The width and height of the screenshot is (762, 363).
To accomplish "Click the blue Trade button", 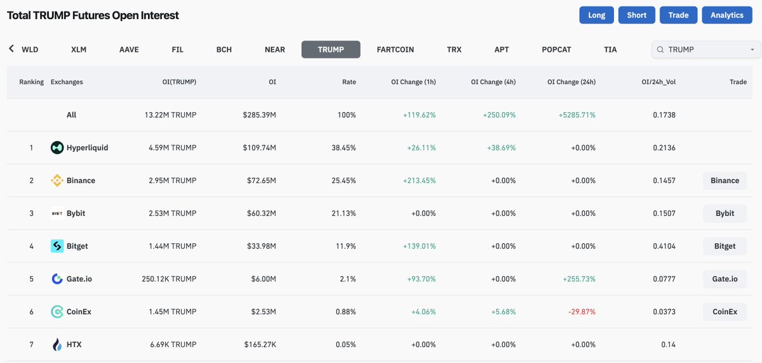I will [679, 15].
